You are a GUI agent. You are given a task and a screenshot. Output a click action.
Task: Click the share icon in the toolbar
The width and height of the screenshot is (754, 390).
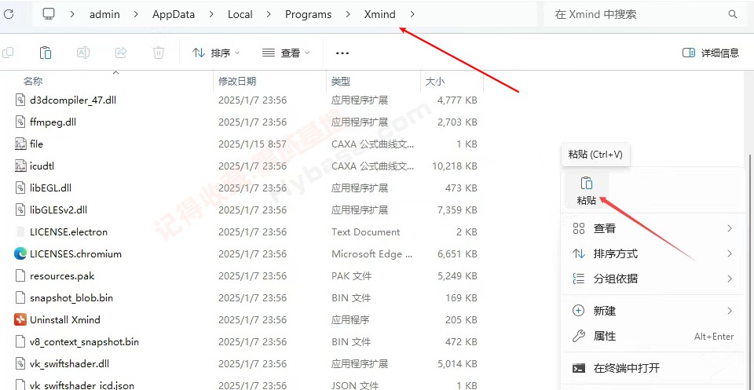[x=121, y=53]
